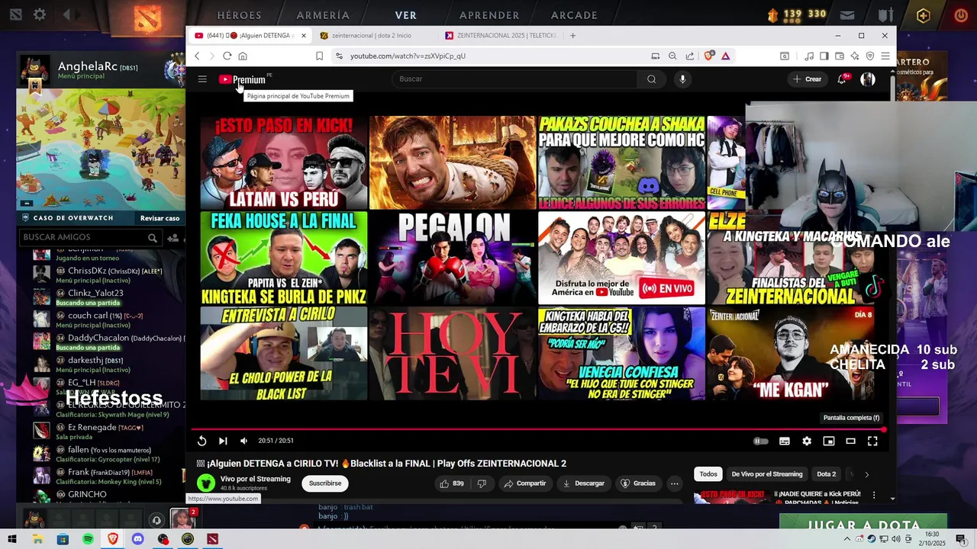
Task: Open the Windows Start menu
Action: (x=13, y=539)
